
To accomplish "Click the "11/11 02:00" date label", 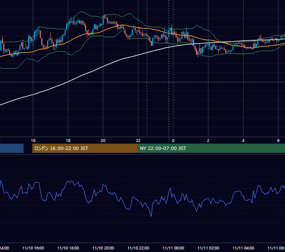I will tap(208, 248).
